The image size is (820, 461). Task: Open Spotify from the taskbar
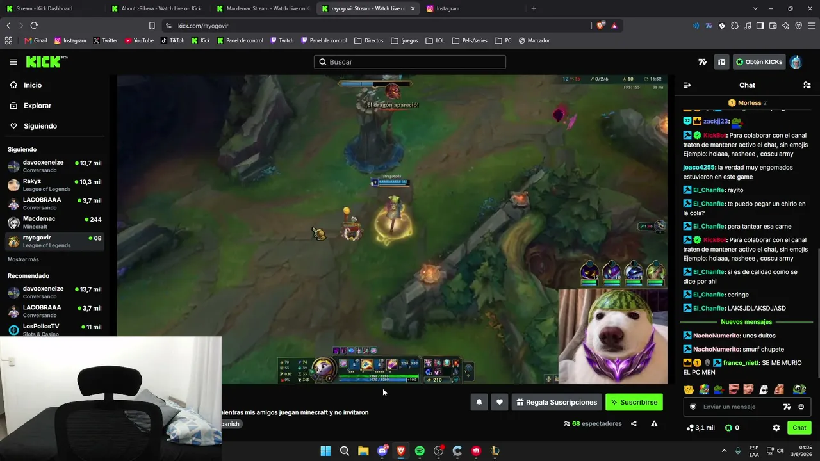point(420,451)
